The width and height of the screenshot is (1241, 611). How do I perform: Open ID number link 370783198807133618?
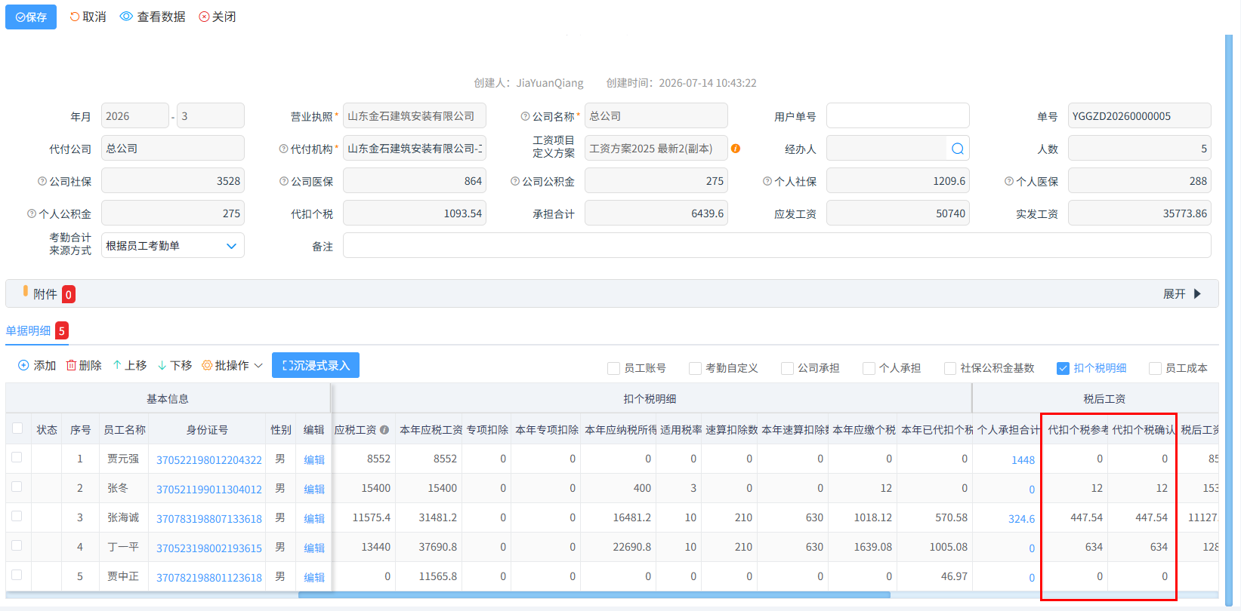pos(209,518)
